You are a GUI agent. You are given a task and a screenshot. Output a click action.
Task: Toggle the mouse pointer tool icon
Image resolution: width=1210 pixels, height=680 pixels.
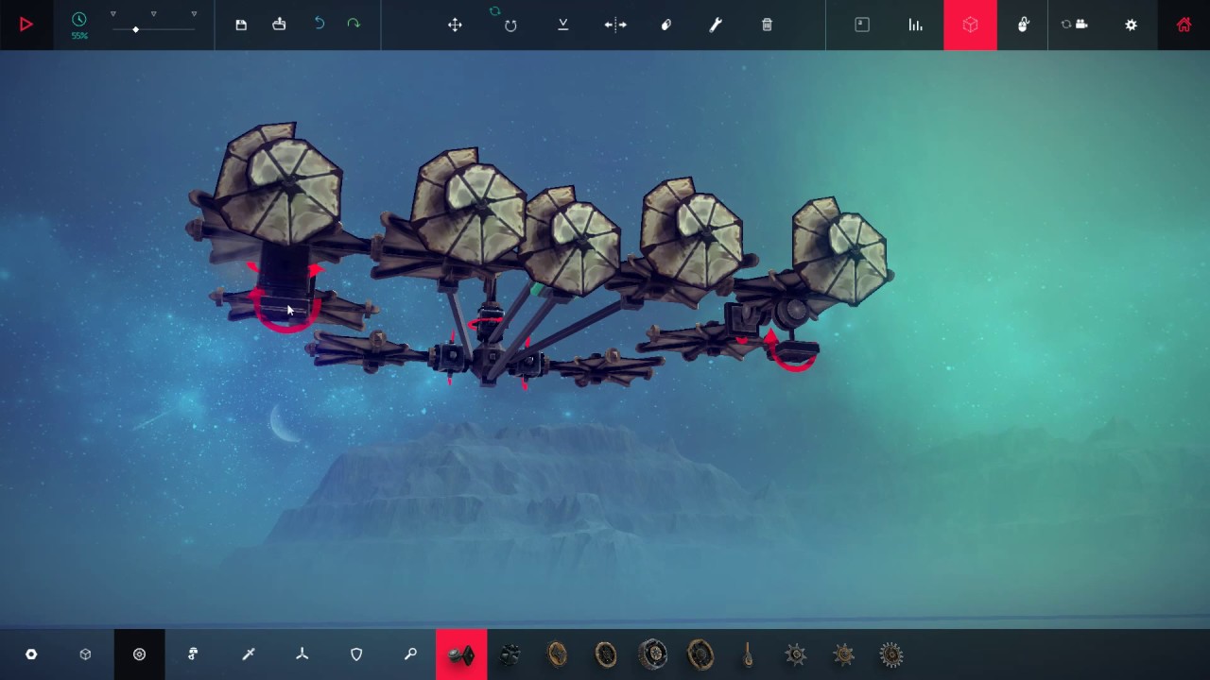(x=1023, y=25)
